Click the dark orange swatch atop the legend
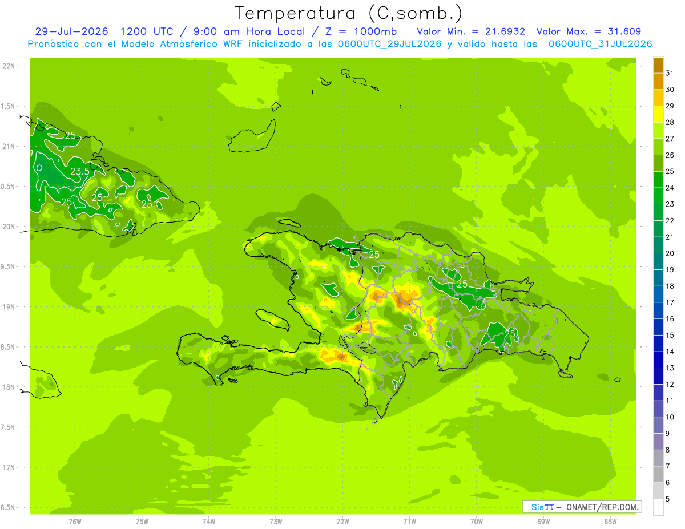 point(658,65)
